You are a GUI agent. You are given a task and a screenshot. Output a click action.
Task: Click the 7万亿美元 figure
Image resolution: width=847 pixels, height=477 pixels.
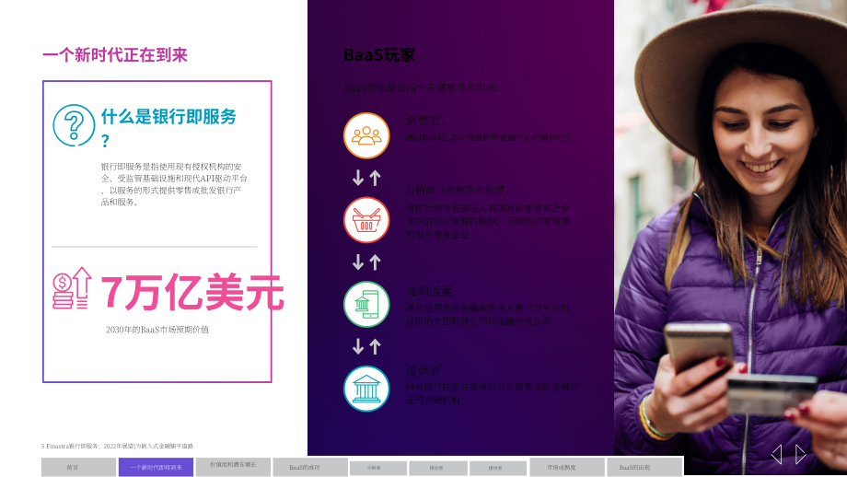click(192, 292)
